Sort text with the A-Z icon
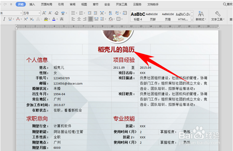The height and width of the screenshot is (151, 233). coord(111,13)
